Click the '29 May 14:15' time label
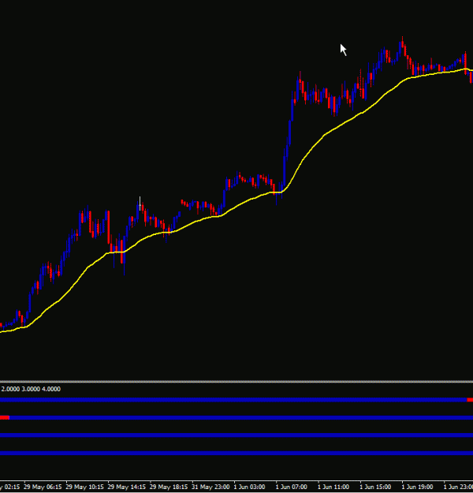 pos(127,487)
